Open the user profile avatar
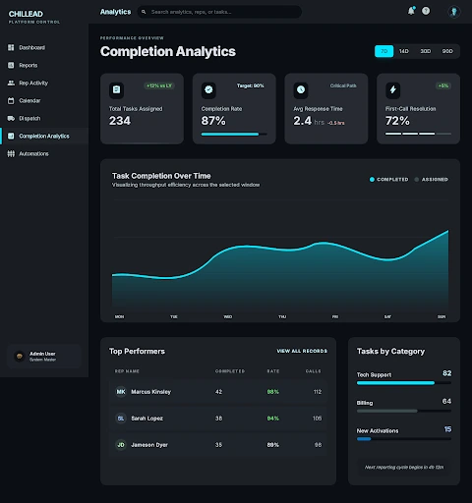The height and width of the screenshot is (503, 472). 454,12
